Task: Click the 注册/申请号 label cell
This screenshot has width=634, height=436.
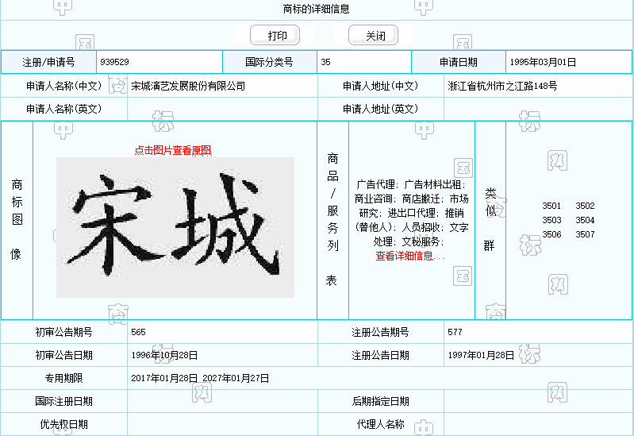Action: point(48,62)
